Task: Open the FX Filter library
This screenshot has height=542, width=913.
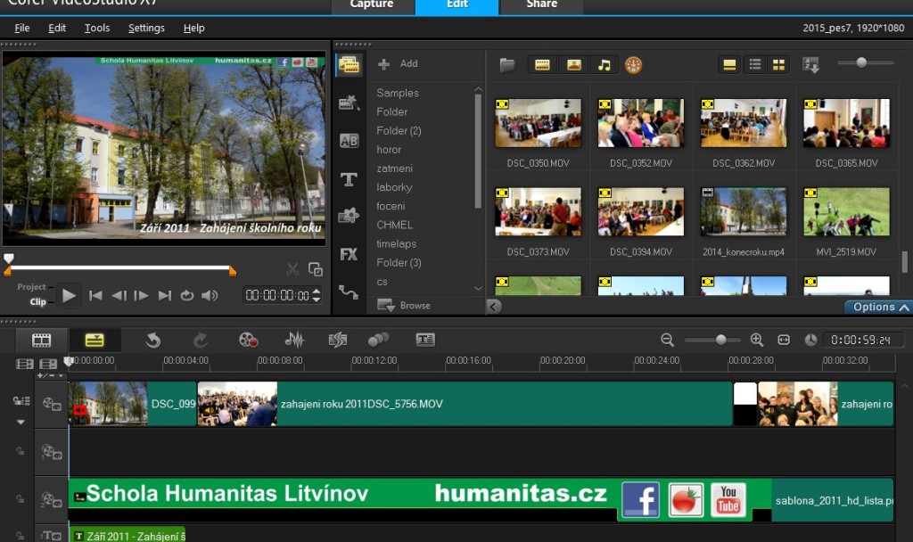Action: coord(349,254)
